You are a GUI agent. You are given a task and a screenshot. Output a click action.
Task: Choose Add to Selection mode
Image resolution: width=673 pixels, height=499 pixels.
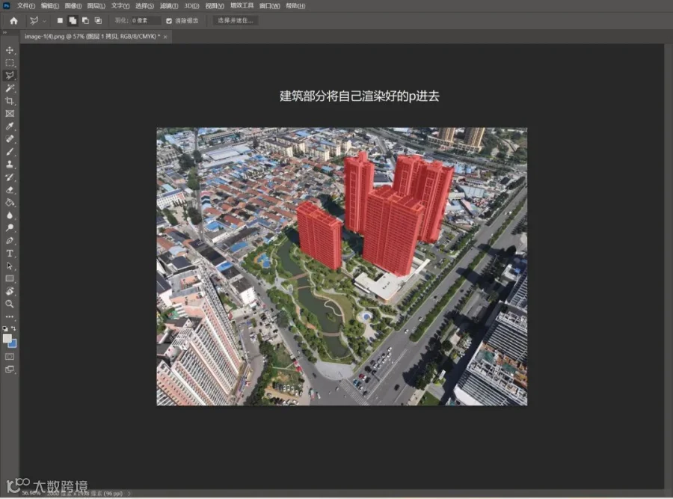coord(73,21)
